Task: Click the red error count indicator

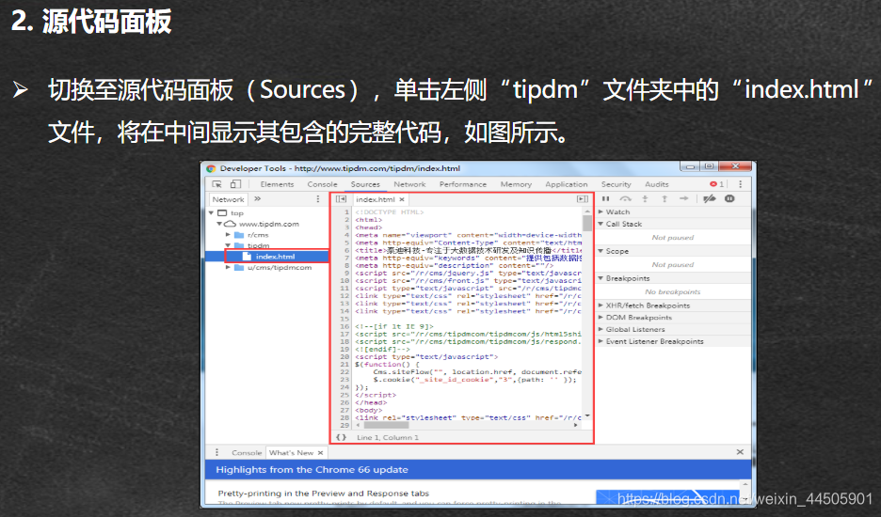Action: pyautogui.click(x=716, y=184)
